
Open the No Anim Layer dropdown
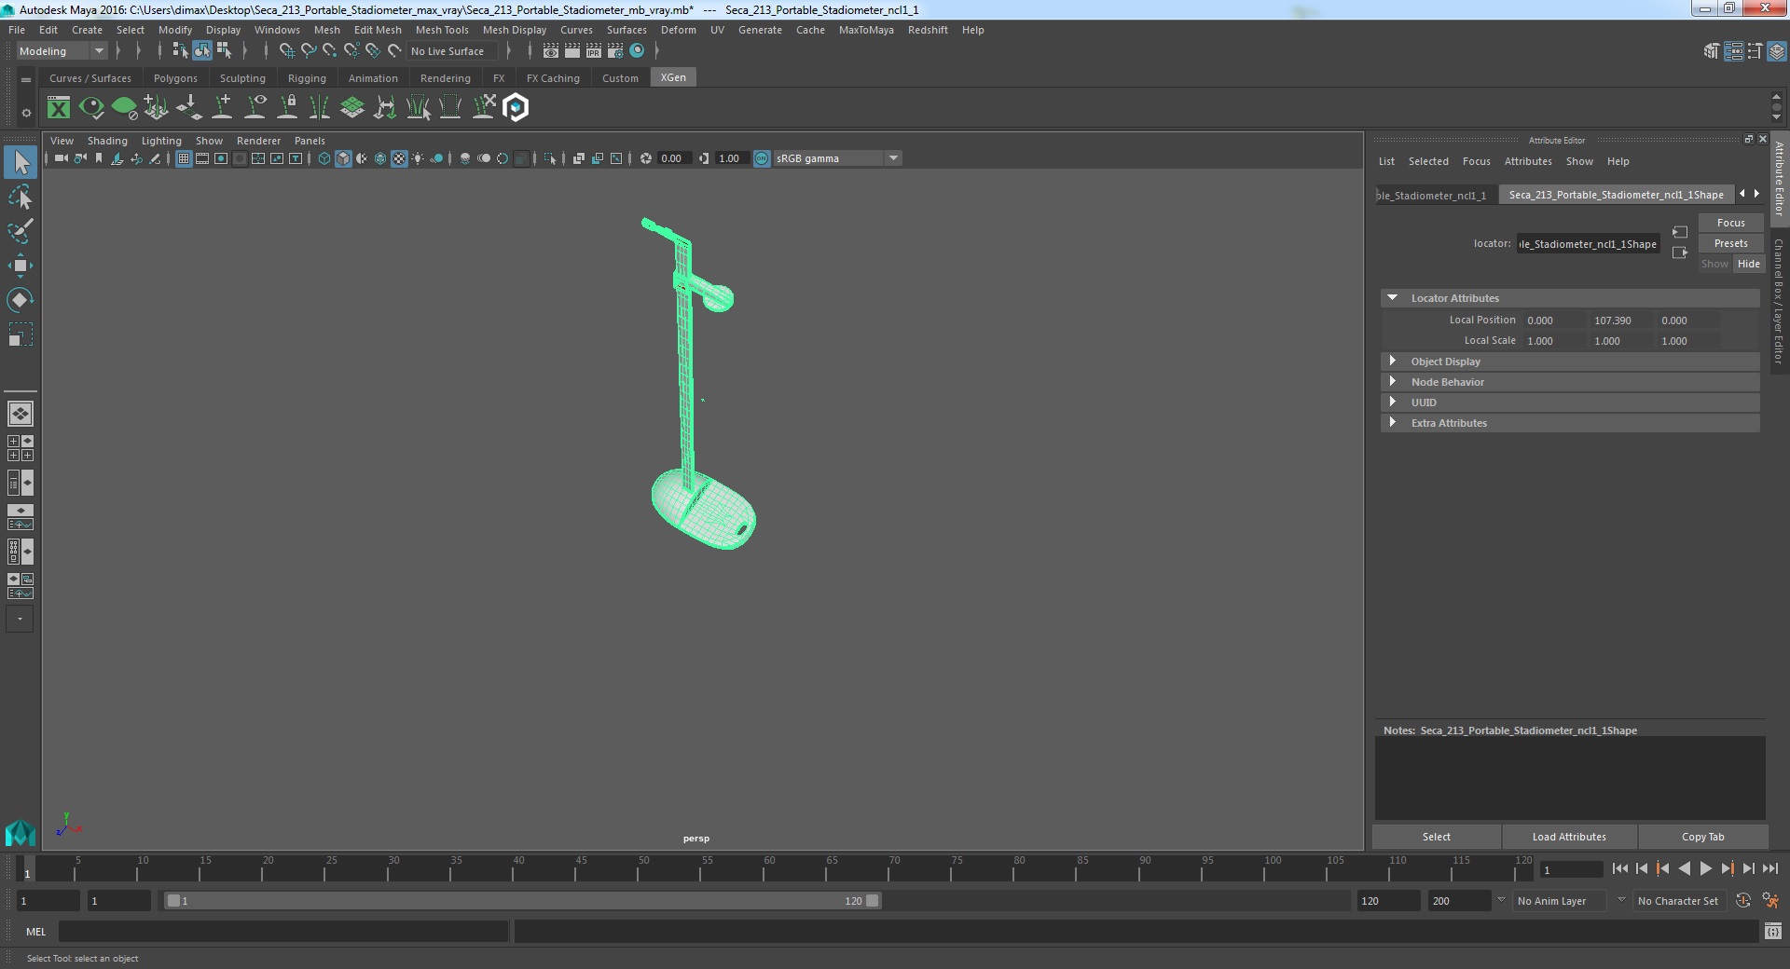pyautogui.click(x=1562, y=901)
